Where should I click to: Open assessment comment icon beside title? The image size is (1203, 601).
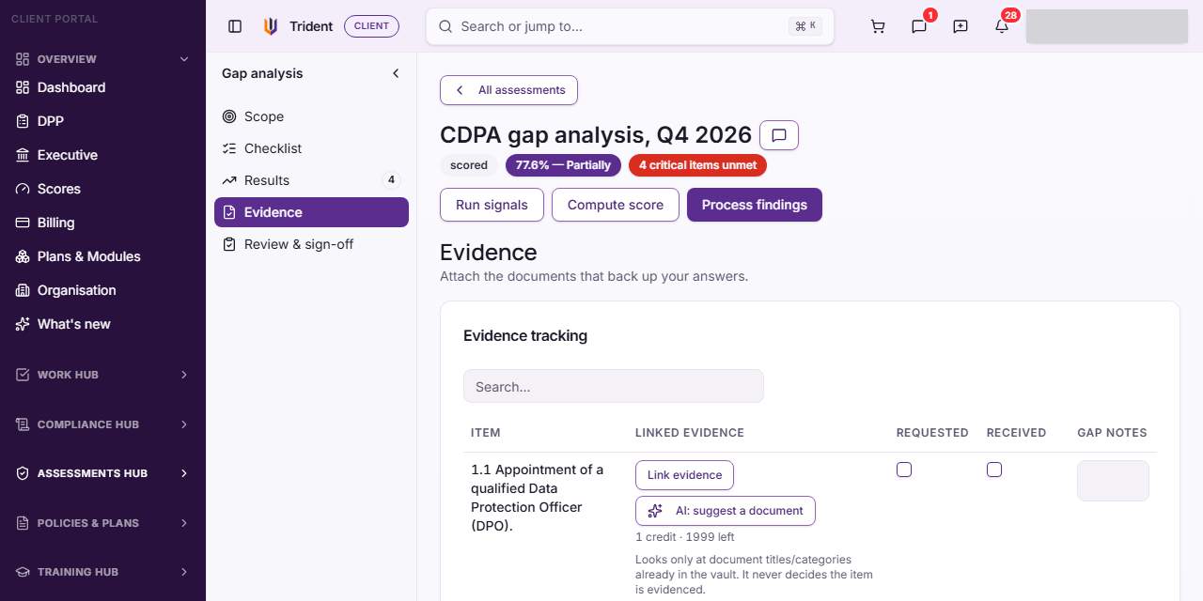click(779, 135)
